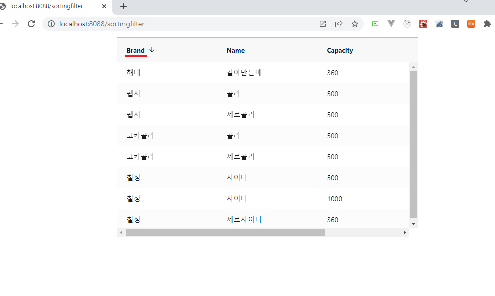Click horizontal scroll right arrow
This screenshot has width=495, height=296.
(405, 233)
